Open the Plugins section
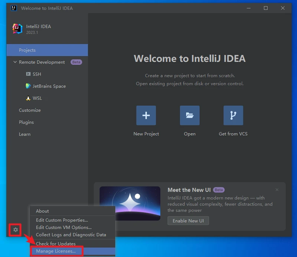The height and width of the screenshot is (257, 297). coord(26,122)
